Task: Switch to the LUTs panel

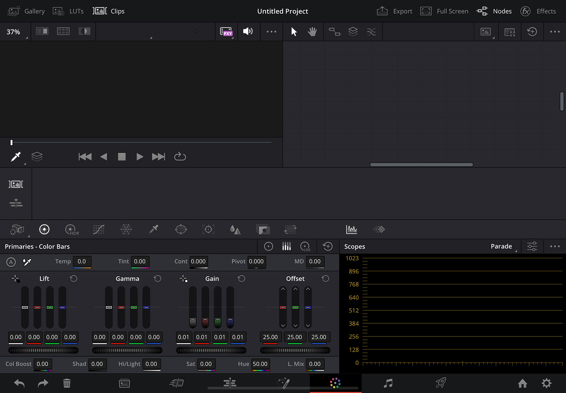Action: coord(68,11)
